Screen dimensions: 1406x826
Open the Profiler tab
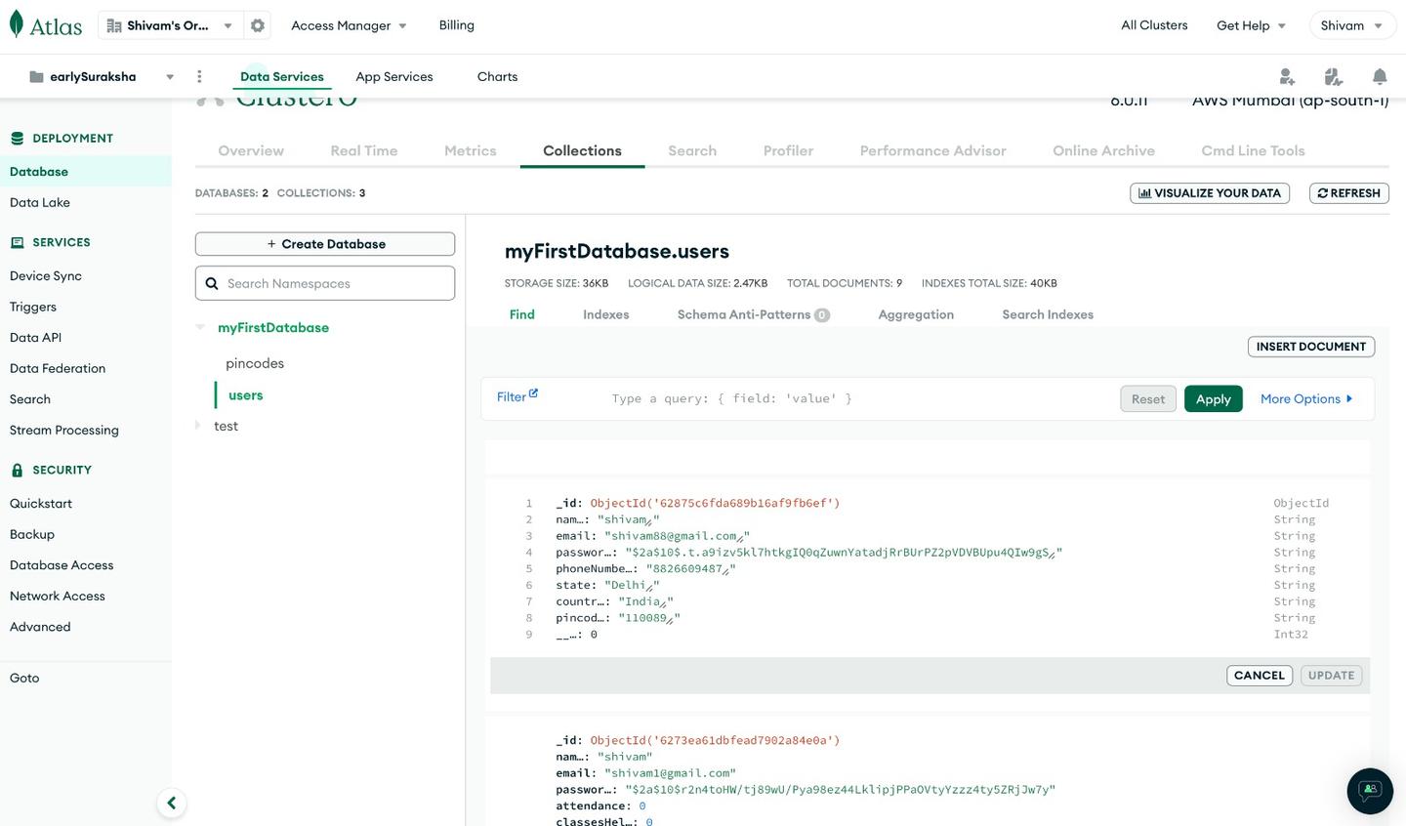pos(788,150)
